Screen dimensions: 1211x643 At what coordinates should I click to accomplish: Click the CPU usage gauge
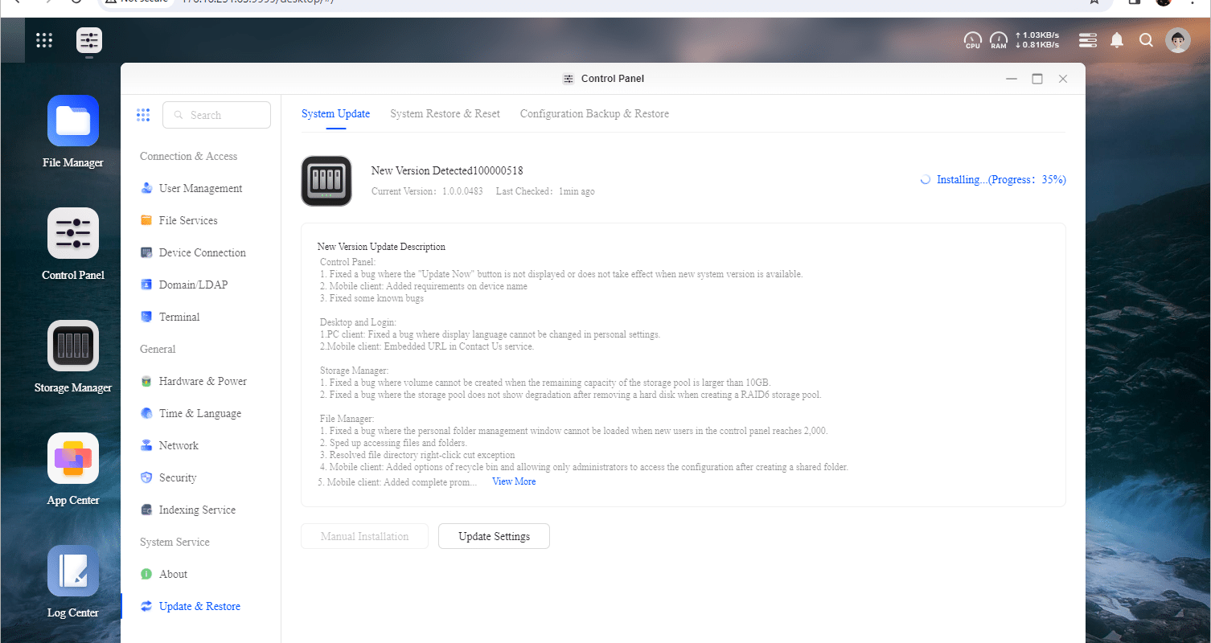coord(973,40)
